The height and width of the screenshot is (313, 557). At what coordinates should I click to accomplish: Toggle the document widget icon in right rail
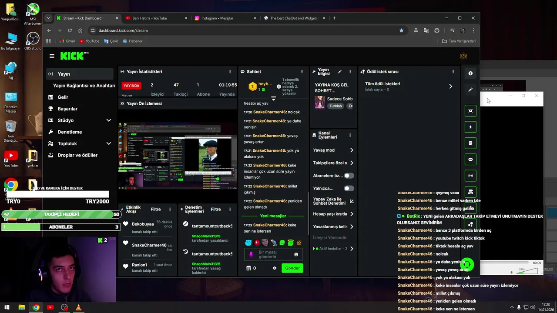(x=470, y=143)
